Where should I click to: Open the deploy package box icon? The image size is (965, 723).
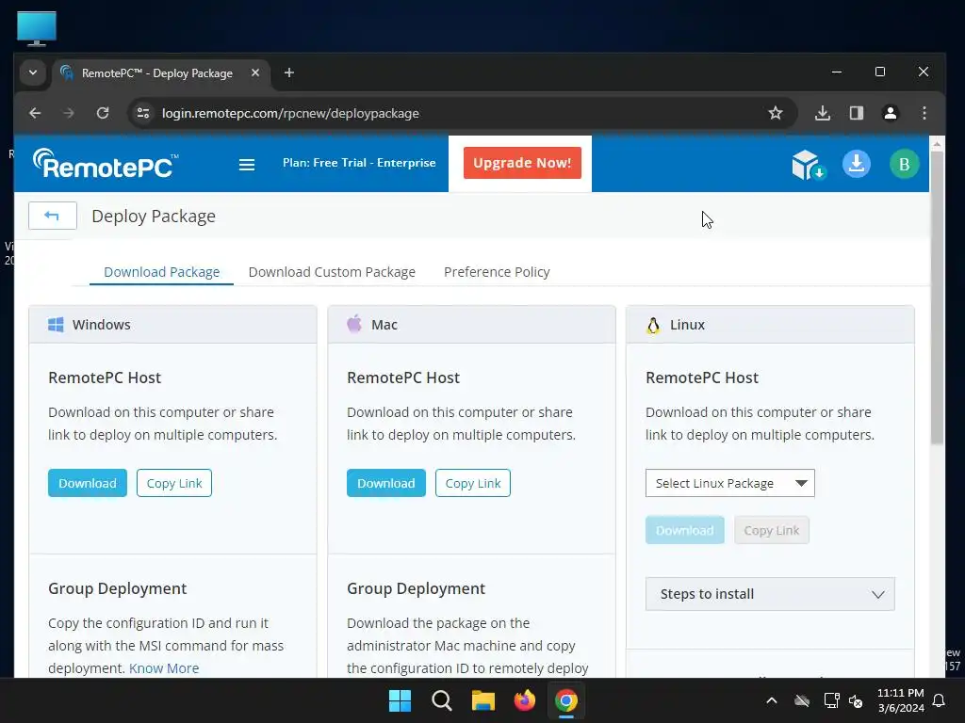click(808, 165)
